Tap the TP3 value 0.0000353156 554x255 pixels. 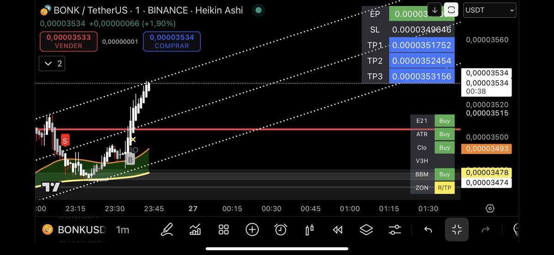[x=422, y=76]
